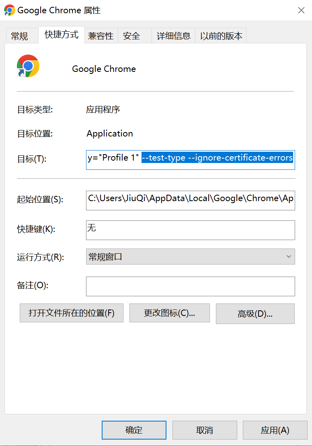
Task: Select the 快捷方式 tab
Action: point(62,35)
